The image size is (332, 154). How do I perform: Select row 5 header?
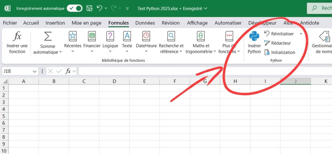pos(4,116)
